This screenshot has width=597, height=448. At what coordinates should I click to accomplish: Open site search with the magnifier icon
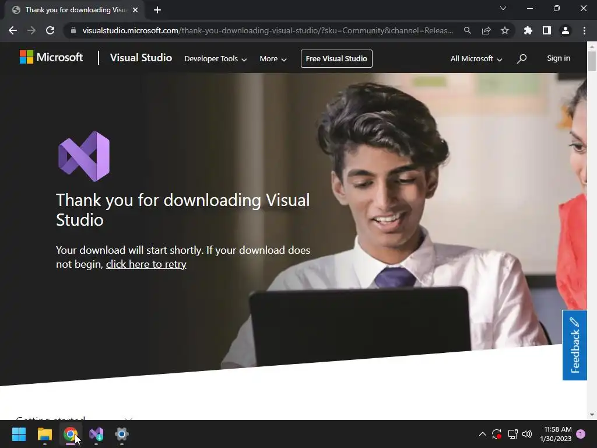pos(522,59)
